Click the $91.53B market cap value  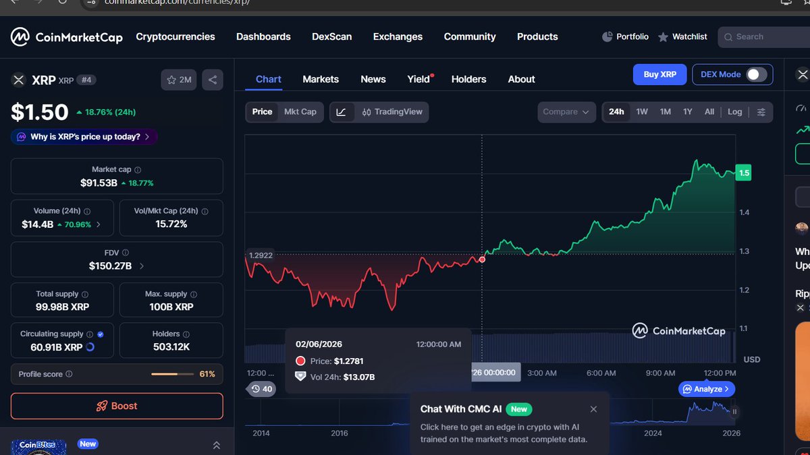(x=99, y=183)
